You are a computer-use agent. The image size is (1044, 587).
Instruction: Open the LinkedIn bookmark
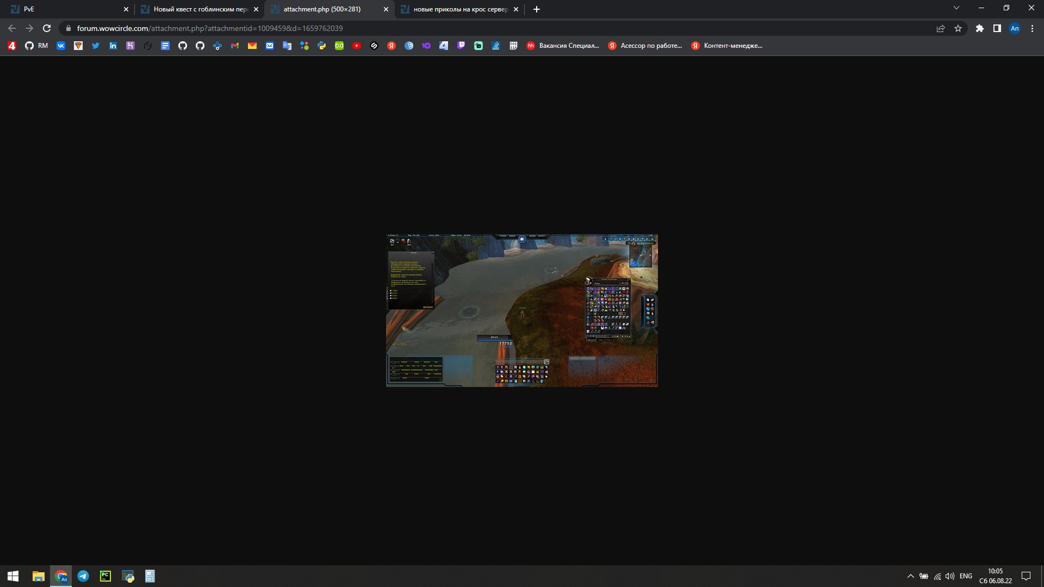(x=113, y=46)
